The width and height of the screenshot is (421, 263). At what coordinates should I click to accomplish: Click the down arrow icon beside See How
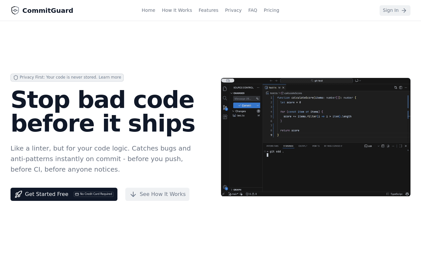(133, 194)
